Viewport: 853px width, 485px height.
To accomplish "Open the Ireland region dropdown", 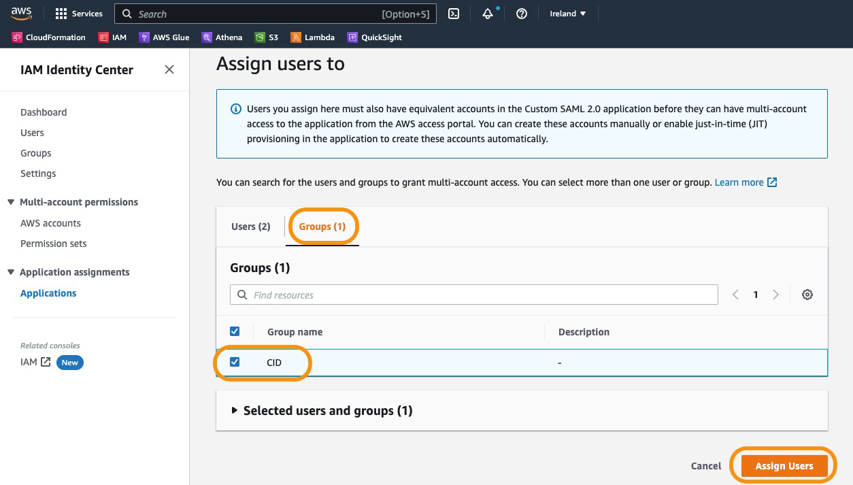I will click(568, 14).
